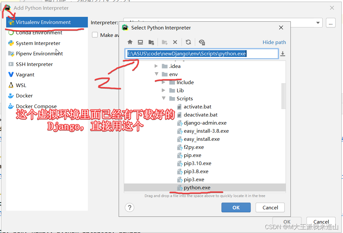Click the activate.bat file icon
The image size is (343, 233).
(x=179, y=107)
